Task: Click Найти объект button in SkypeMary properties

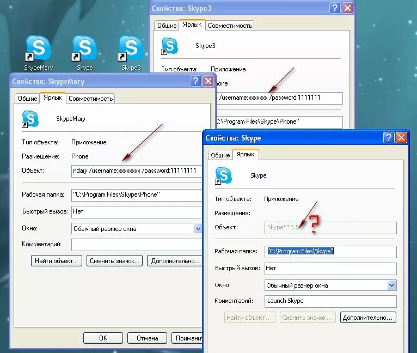Action: [57, 261]
